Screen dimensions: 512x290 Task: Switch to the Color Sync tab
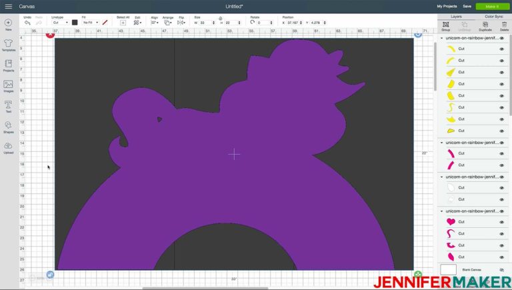tap(494, 16)
